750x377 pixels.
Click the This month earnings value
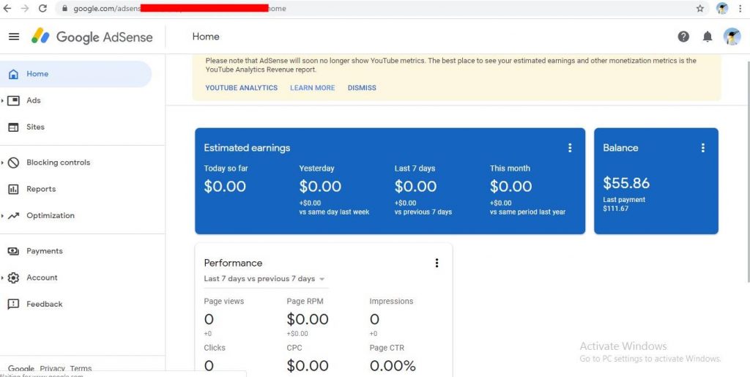pos(510,187)
